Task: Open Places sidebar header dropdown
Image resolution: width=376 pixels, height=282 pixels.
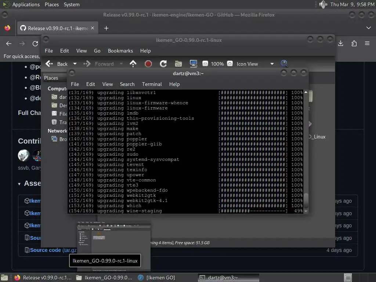Action: pos(55,78)
